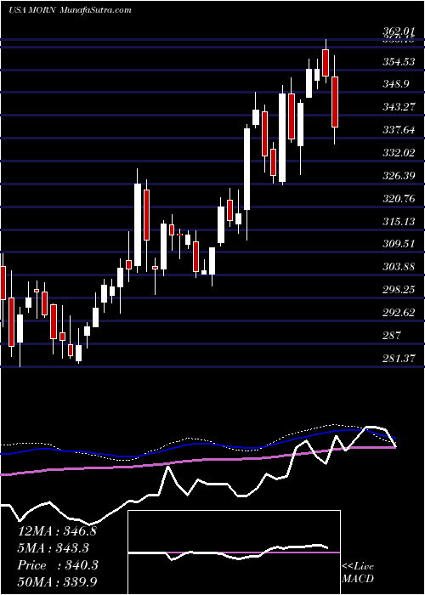Click the 320.76 price axis label
This screenshot has width=425, height=595.
tap(399, 198)
